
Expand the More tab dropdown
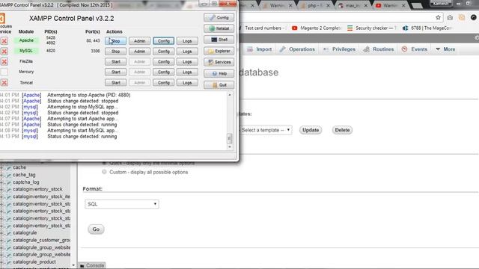coord(445,49)
